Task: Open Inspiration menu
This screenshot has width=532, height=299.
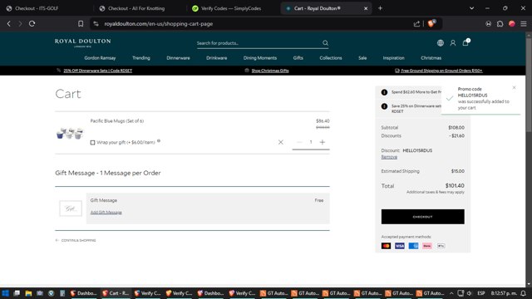Action: tap(393, 58)
